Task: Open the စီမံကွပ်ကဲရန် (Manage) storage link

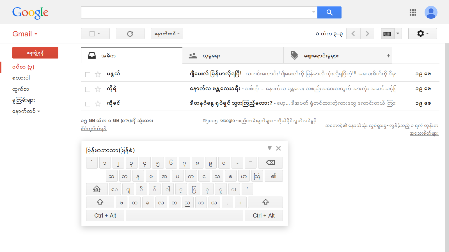Action: click(94, 128)
